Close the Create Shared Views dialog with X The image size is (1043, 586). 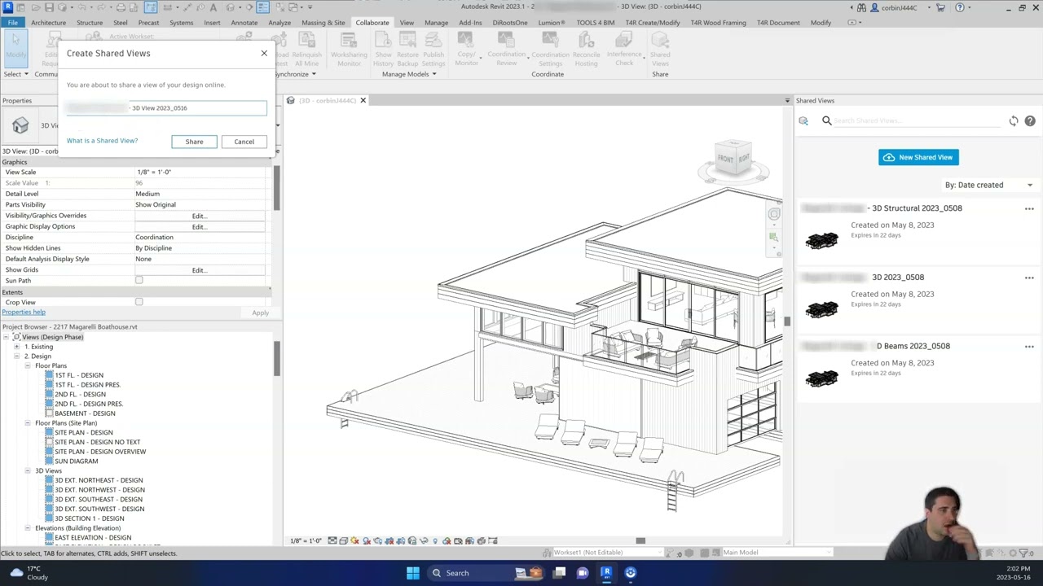click(x=264, y=53)
